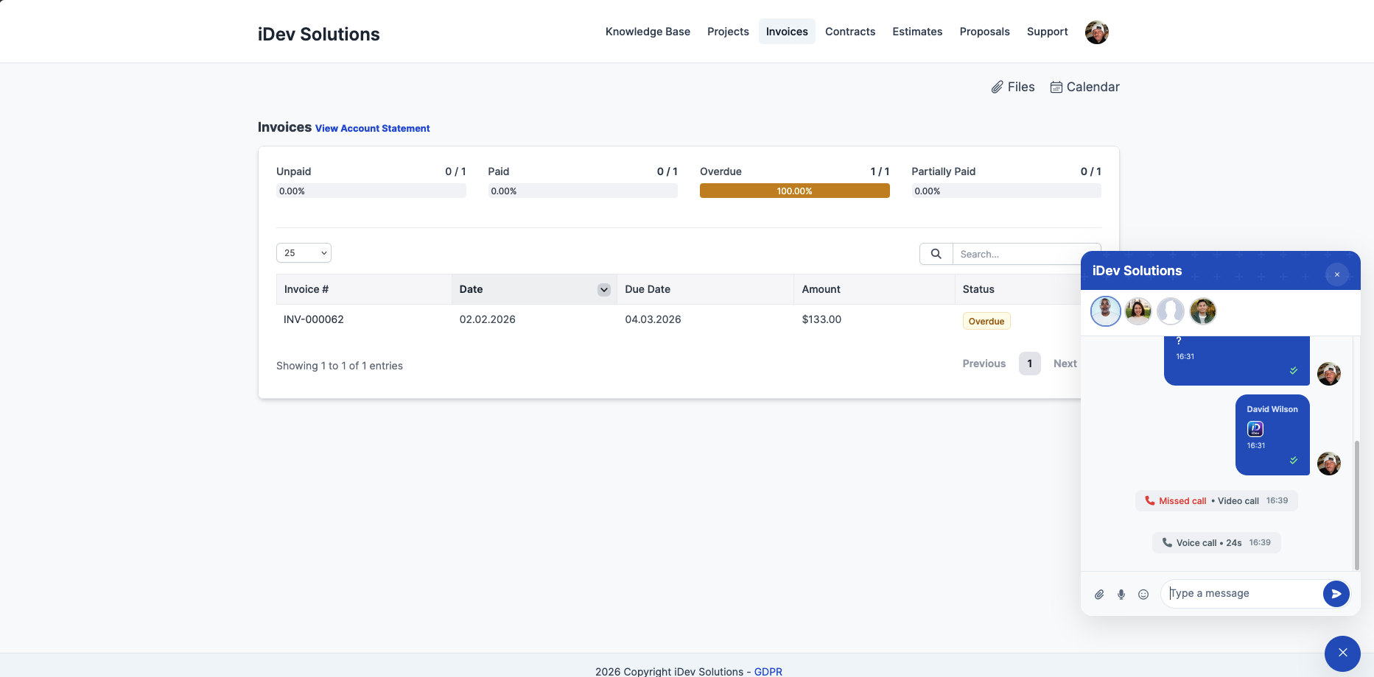This screenshot has width=1374, height=677.
Task: Open Files via the paperclip icon
Action: 1012,87
